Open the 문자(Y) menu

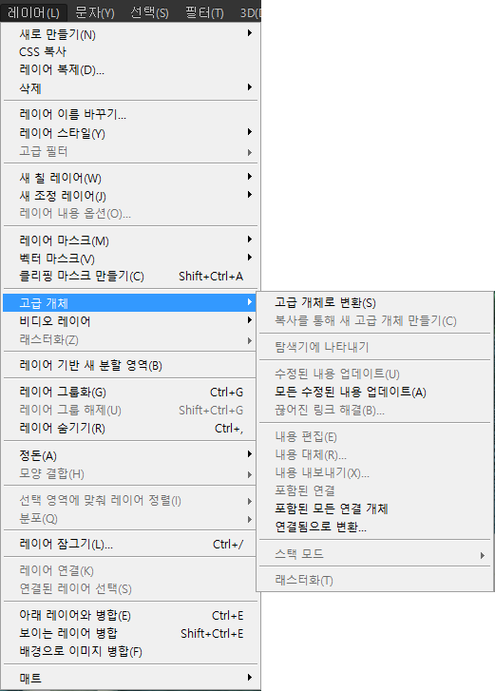95,12
